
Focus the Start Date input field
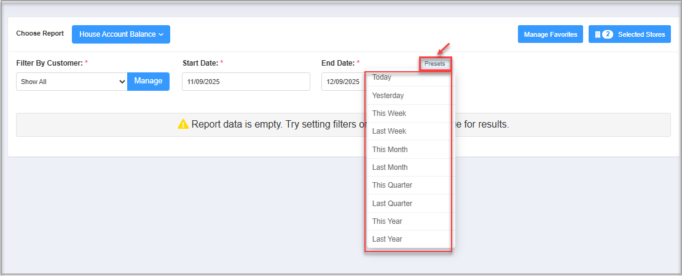[x=246, y=82]
